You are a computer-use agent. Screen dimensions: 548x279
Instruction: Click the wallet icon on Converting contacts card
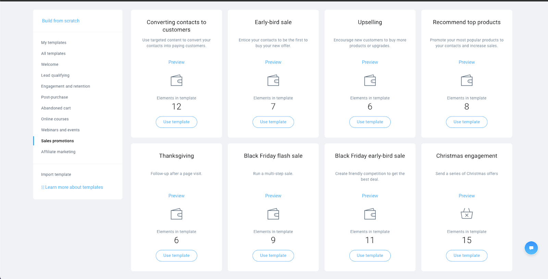(x=176, y=80)
